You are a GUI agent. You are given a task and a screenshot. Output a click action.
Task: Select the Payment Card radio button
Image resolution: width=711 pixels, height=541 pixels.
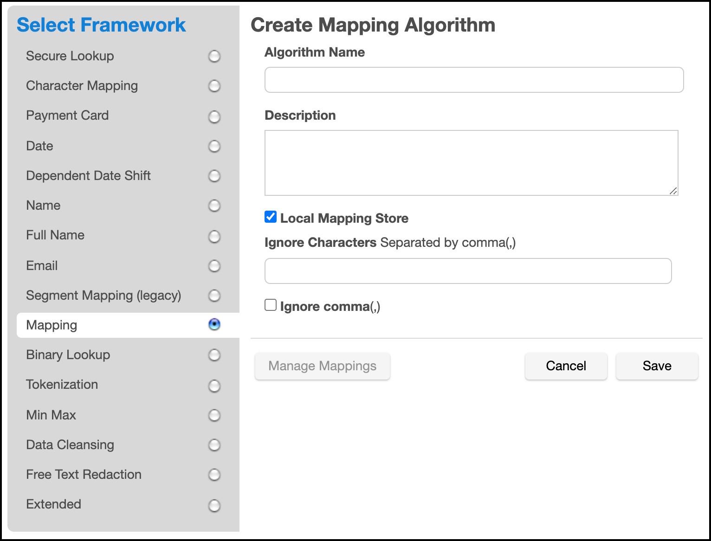click(214, 116)
